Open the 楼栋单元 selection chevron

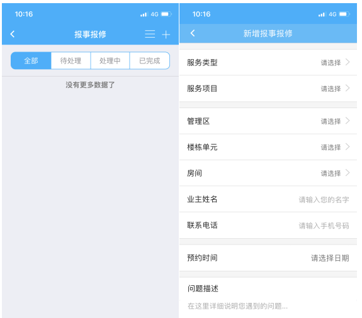(348, 147)
